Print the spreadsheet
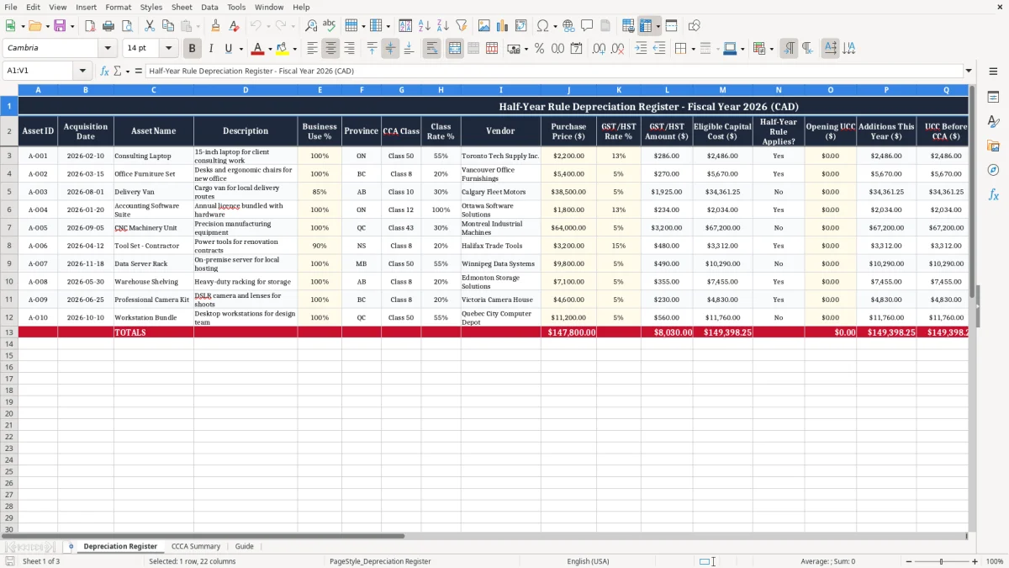 click(108, 26)
